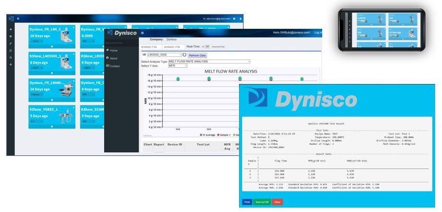Image resolution: width=442 pixels, height=212 pixels.
Task: Open Home in the analysis sidebar
Action: (x=112, y=50)
